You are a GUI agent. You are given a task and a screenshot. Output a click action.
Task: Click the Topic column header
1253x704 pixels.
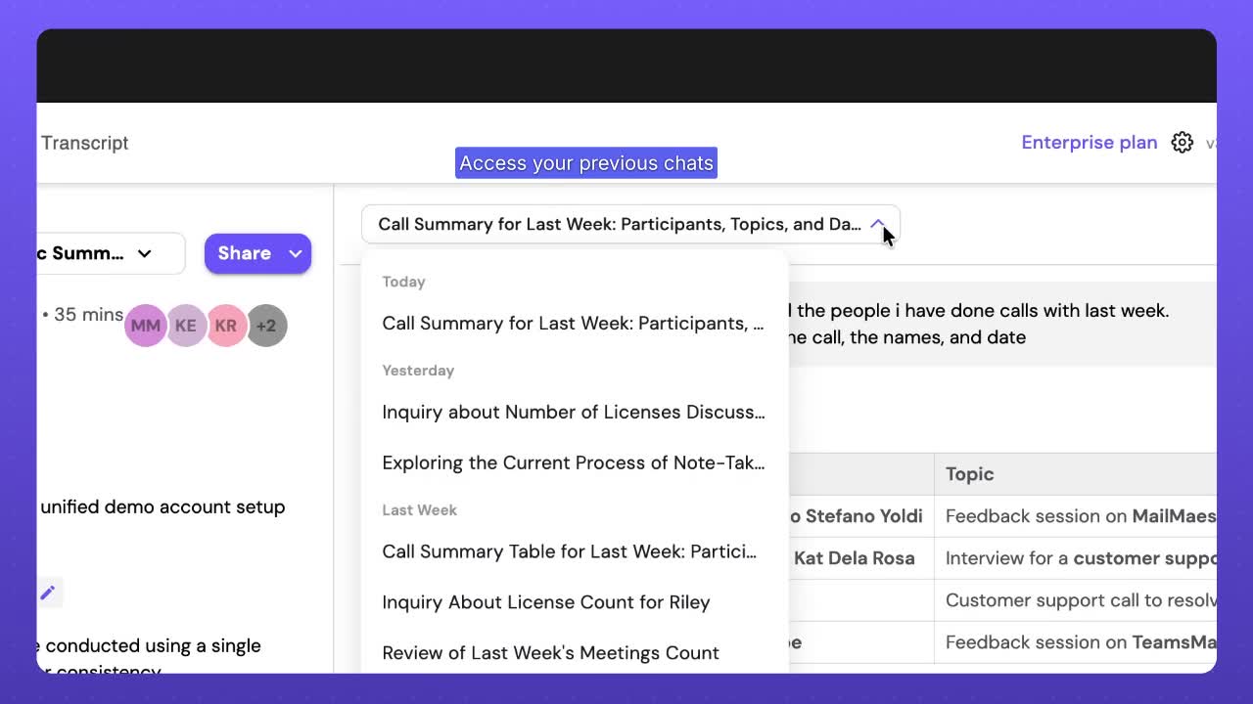(969, 474)
